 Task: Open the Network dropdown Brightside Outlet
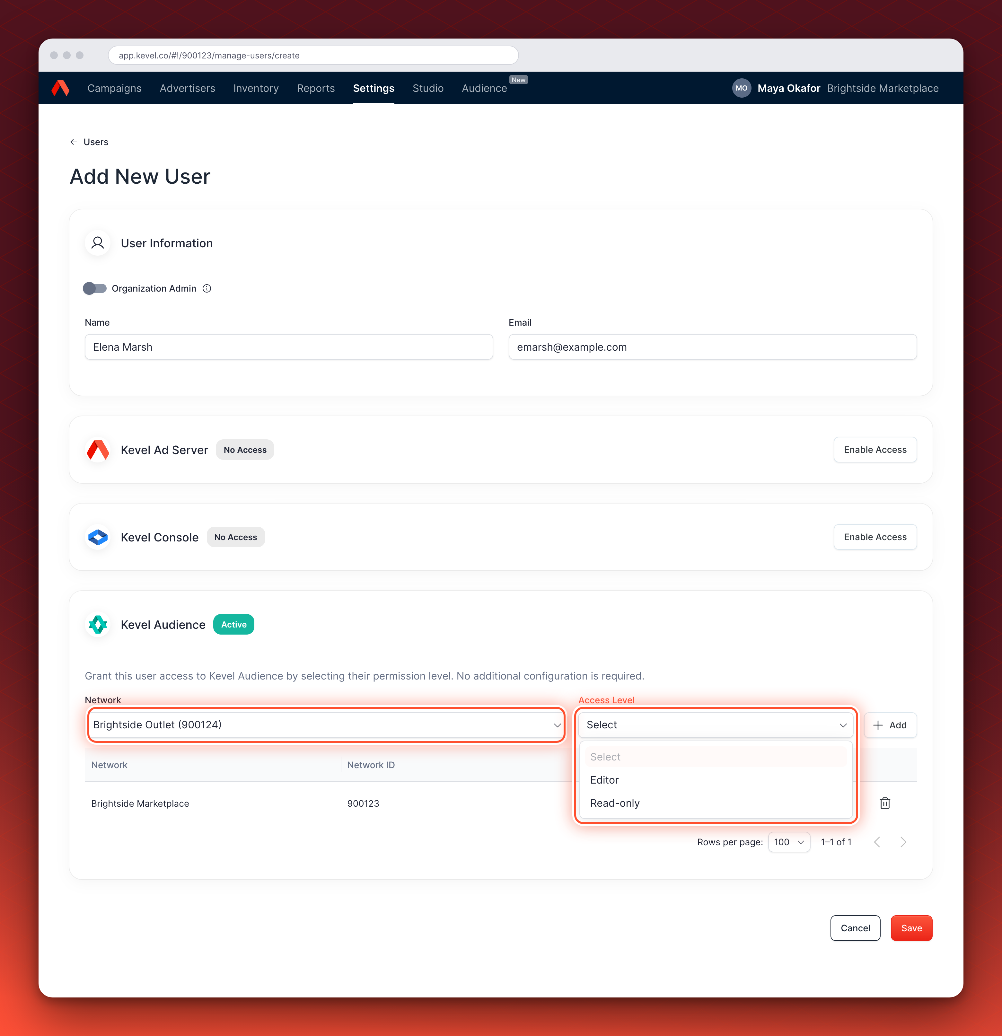(x=326, y=725)
